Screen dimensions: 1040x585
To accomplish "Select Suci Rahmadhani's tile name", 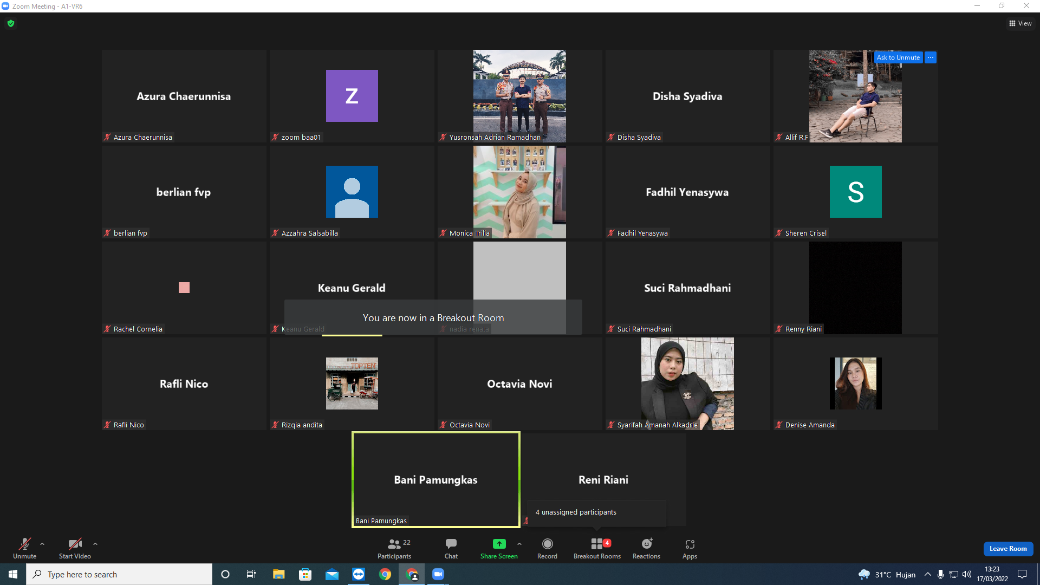I will tap(687, 288).
